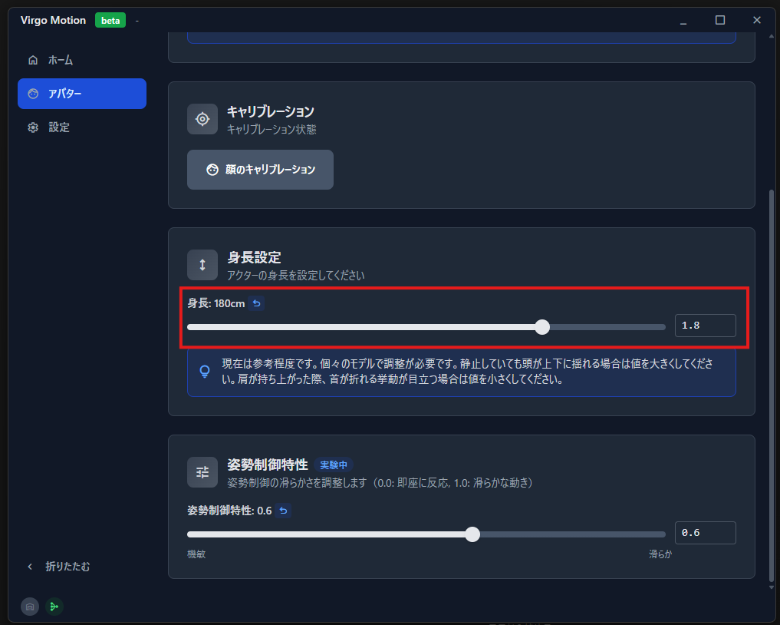Image resolution: width=780 pixels, height=625 pixels.
Task: Click the 1.8 height input field
Action: pyautogui.click(x=705, y=326)
